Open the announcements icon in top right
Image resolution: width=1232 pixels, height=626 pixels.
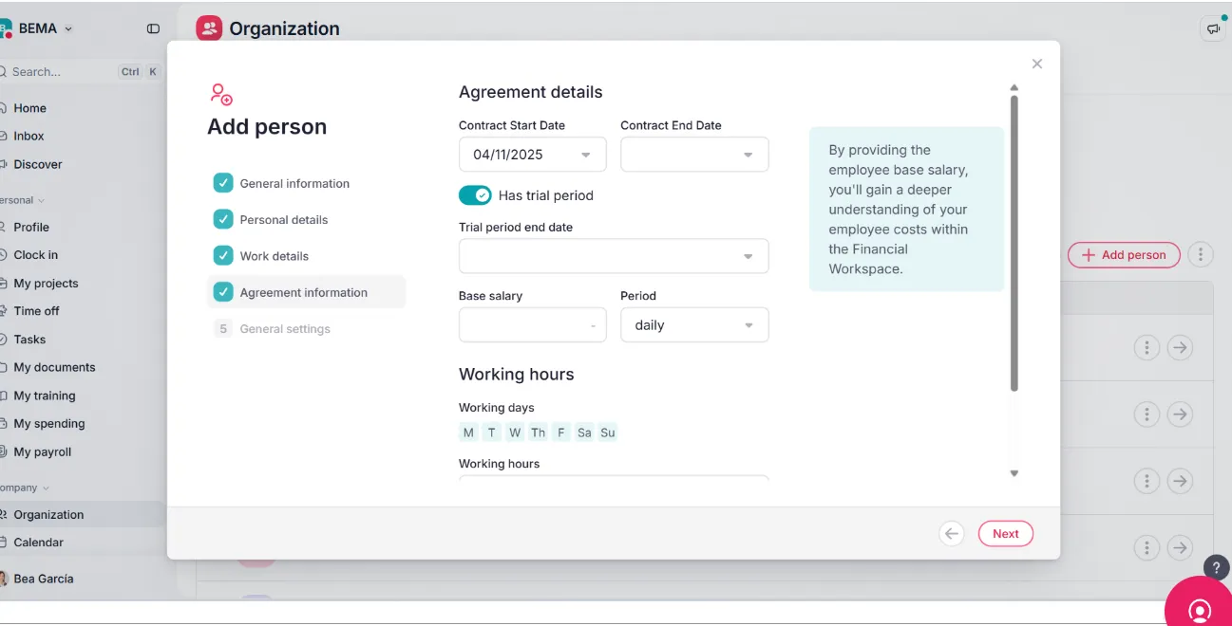click(1213, 28)
